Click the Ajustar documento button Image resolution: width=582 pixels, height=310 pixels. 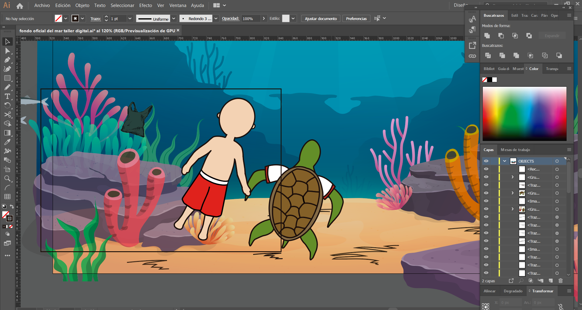[321, 19]
